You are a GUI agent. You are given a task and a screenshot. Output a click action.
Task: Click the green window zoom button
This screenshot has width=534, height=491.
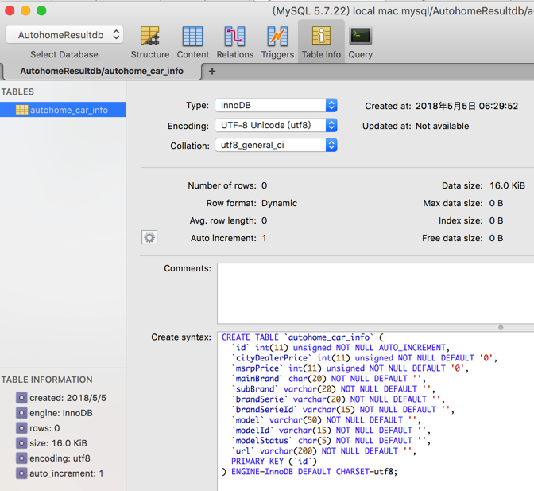[41, 10]
